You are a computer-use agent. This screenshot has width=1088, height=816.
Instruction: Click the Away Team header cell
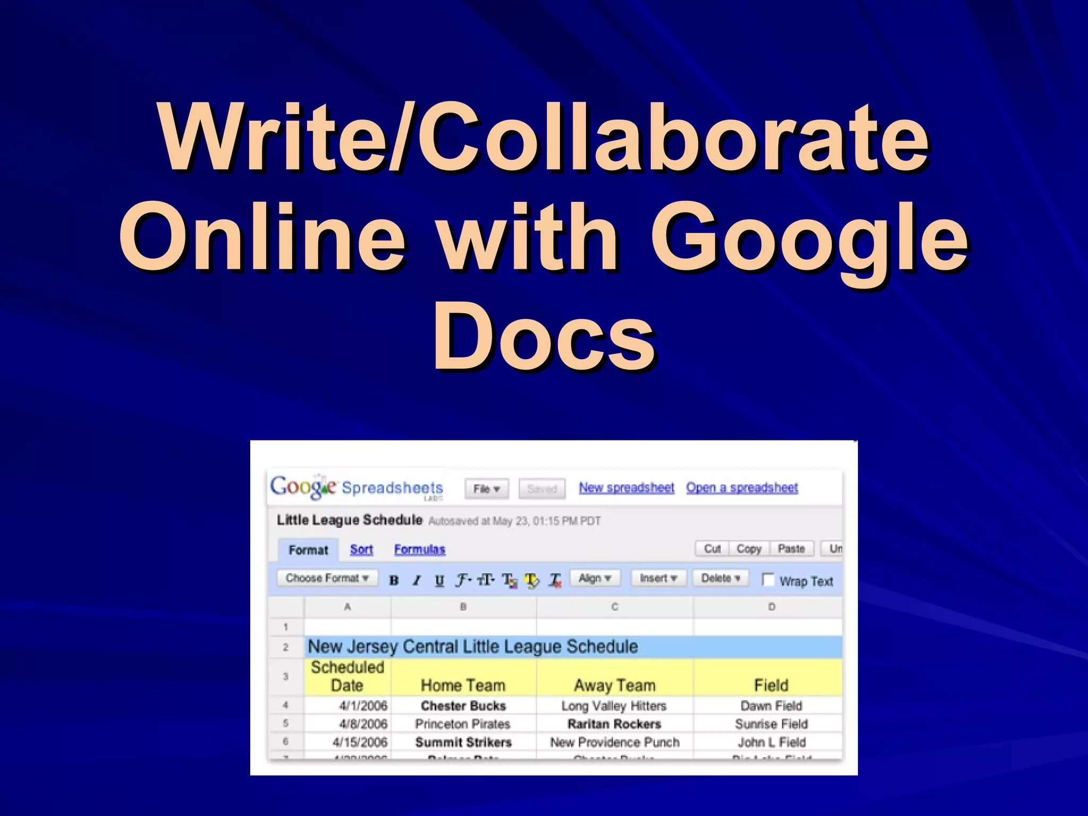(x=615, y=677)
